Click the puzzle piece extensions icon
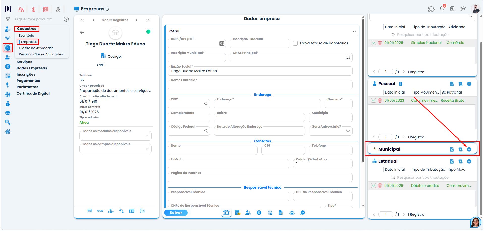This screenshot has height=231, width=484. pyautogui.click(x=431, y=9)
